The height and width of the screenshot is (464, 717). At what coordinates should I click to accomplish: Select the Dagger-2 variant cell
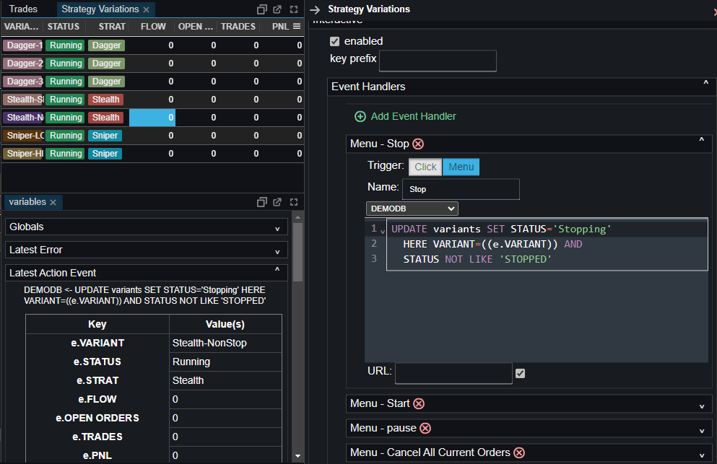point(23,64)
